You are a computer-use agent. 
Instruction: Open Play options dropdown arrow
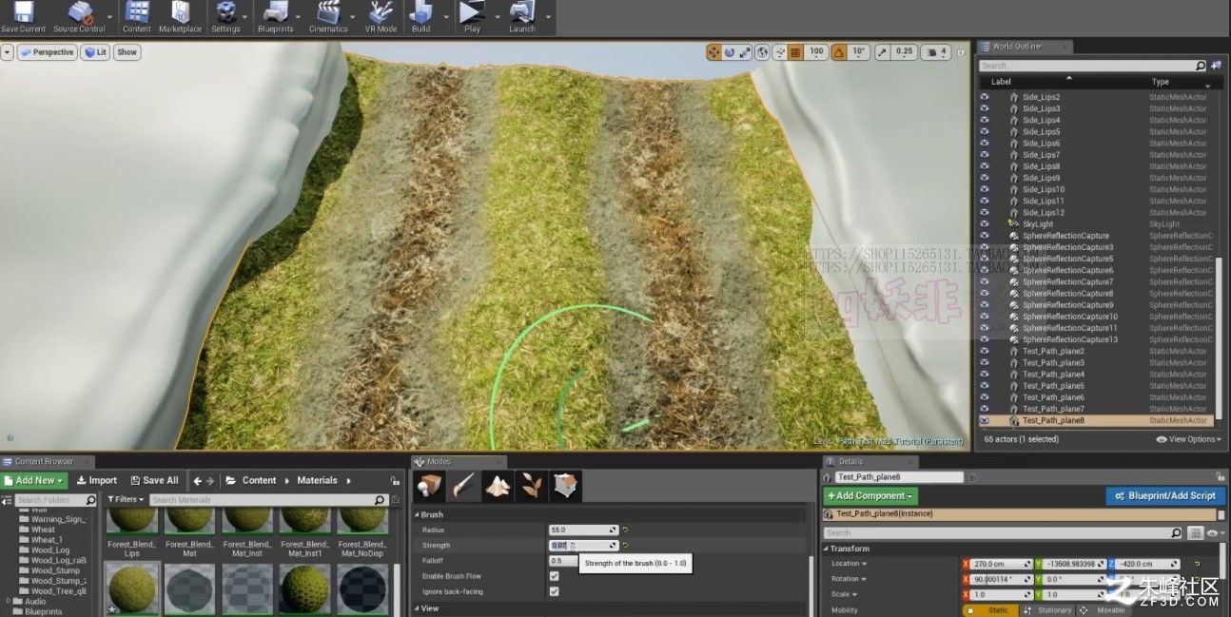[x=497, y=16]
